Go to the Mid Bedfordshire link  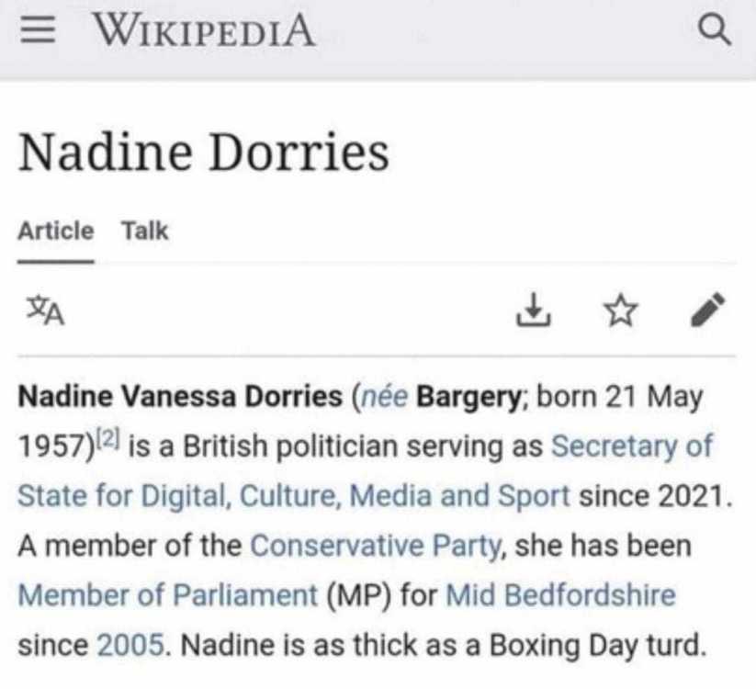click(x=560, y=595)
